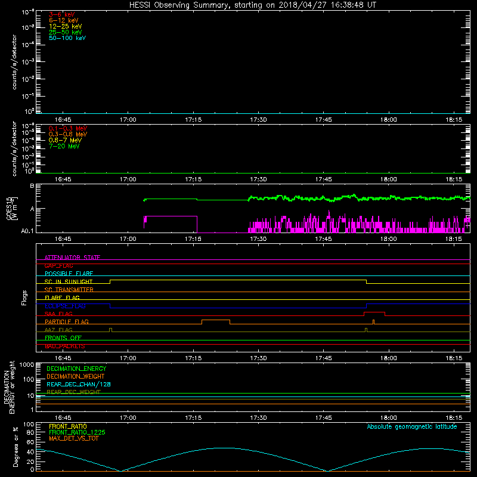Select the yellow FLARE_FLAG label

click(62, 298)
